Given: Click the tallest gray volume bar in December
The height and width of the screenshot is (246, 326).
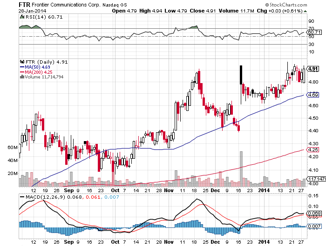Looking at the screenshot, I should [x=241, y=169].
